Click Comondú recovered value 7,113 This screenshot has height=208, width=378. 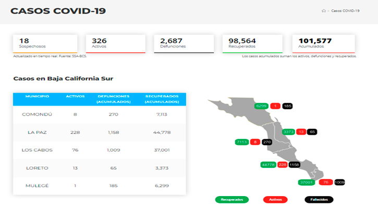point(162,114)
